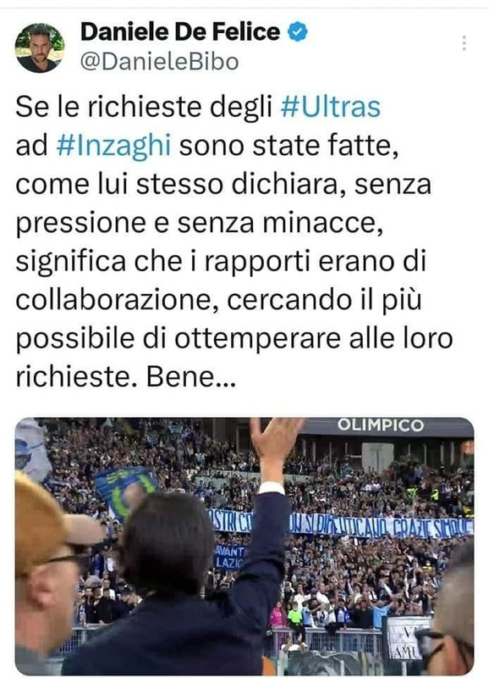Click the OLIMPICO sign in the photo
The width and height of the screenshot is (489, 678).
click(x=381, y=425)
